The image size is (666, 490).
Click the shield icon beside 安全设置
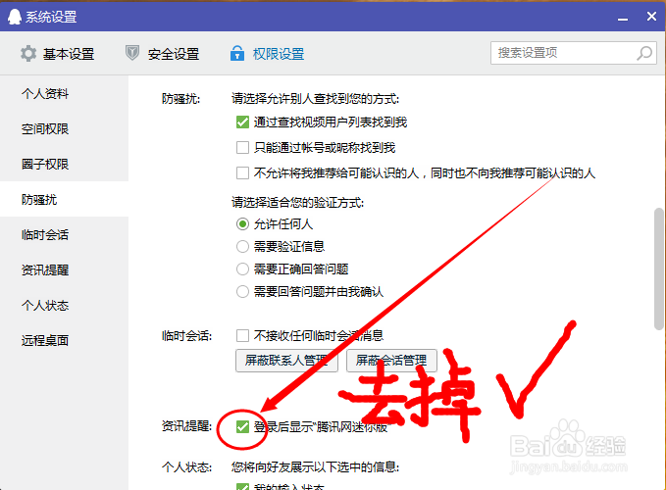coord(132,54)
